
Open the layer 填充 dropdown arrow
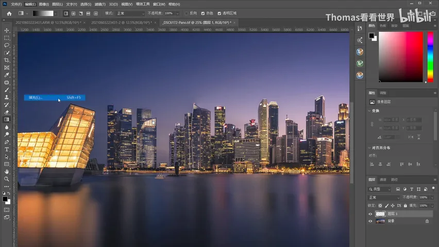[432, 206]
